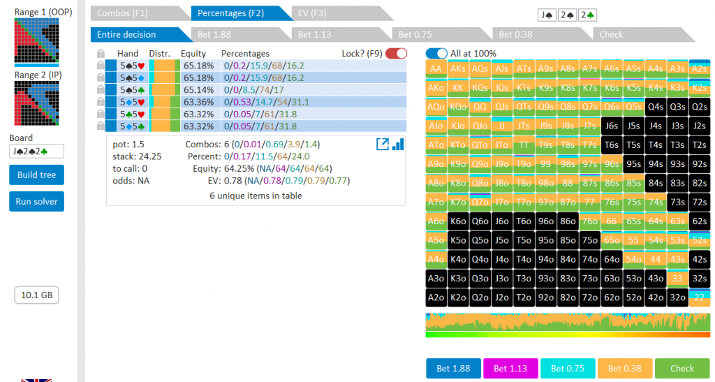The image size is (715, 382).
Task: Click the two of clubs board card
Action: [587, 15]
